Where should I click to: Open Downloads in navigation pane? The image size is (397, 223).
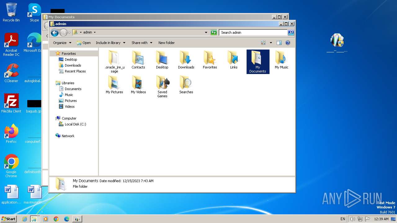(x=73, y=65)
